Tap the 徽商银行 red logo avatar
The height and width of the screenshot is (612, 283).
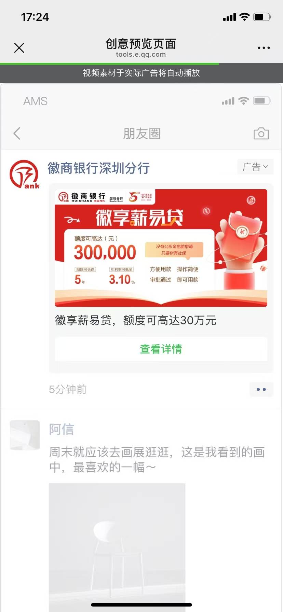24,175
